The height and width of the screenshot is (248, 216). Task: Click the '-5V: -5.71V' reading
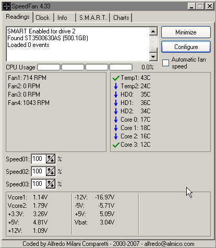[94, 206]
